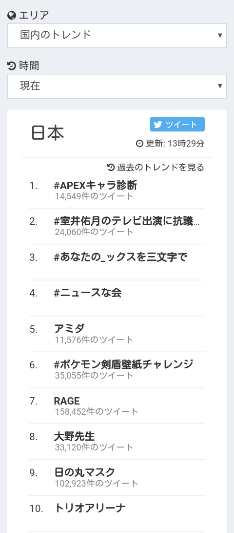
Task: Click the clock icon next to 更新
Action: (139, 144)
